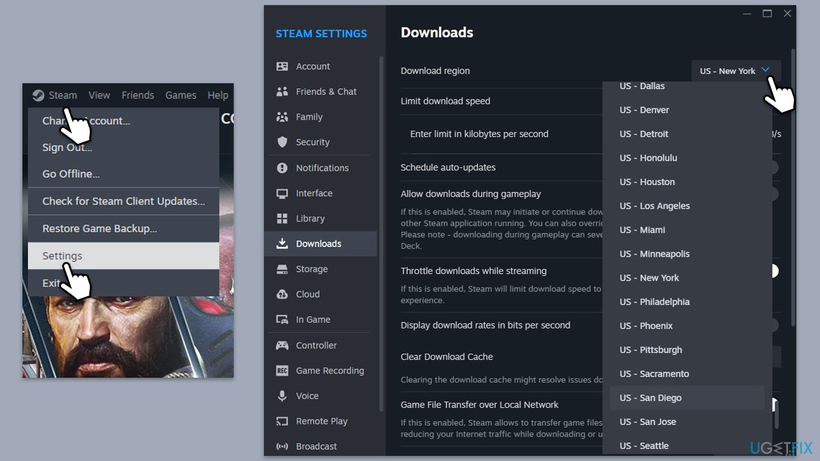Screen dimensions: 820x461
Task: Click the Downloads panel vertical scrollbar
Action: click(792, 192)
